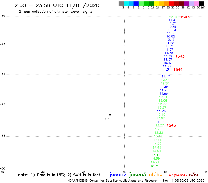Click the wave height value 11.70

coord(164,90)
